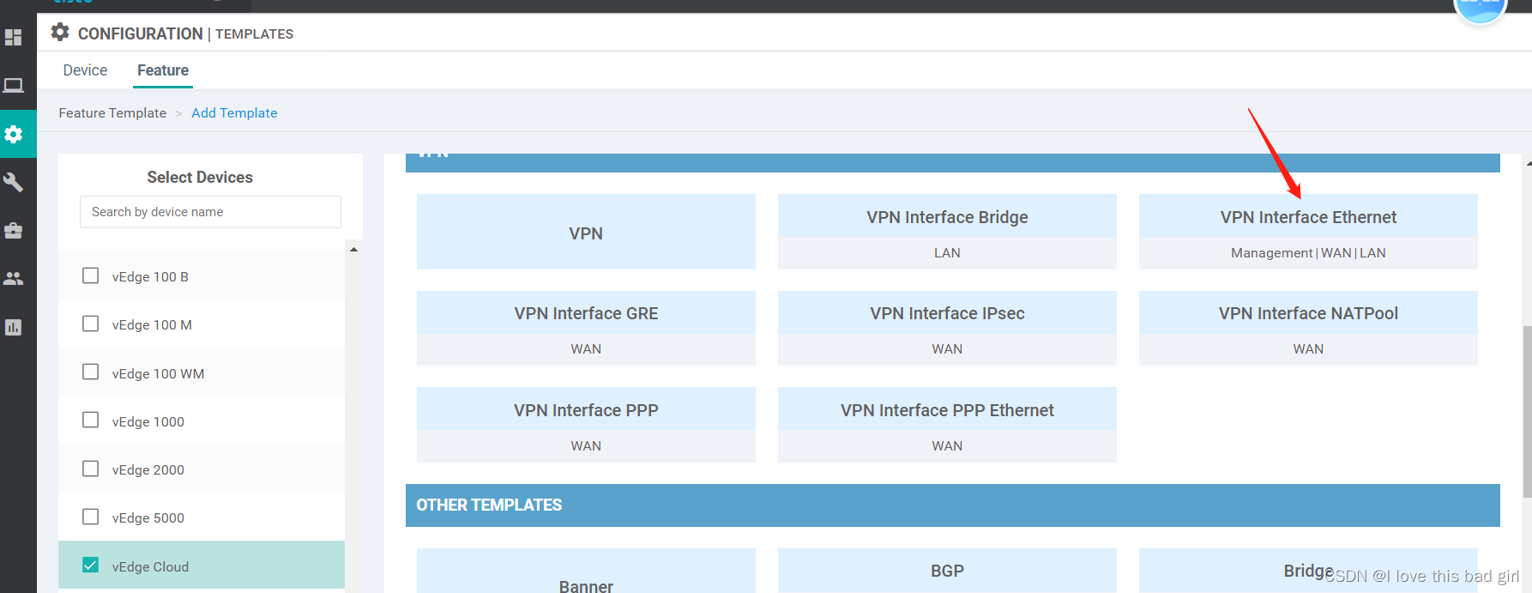The image size is (1532, 593).
Task: Click the OTHER TEMPLATES section header
Action: (x=952, y=505)
